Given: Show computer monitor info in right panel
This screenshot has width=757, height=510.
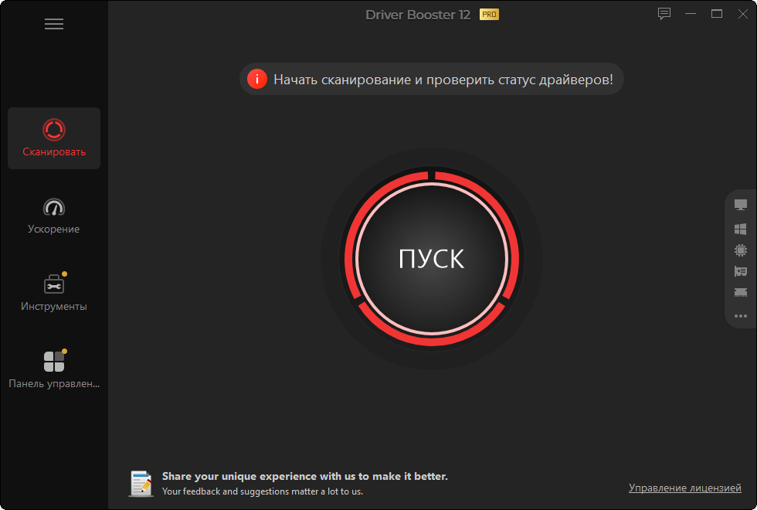Looking at the screenshot, I should 740,205.
